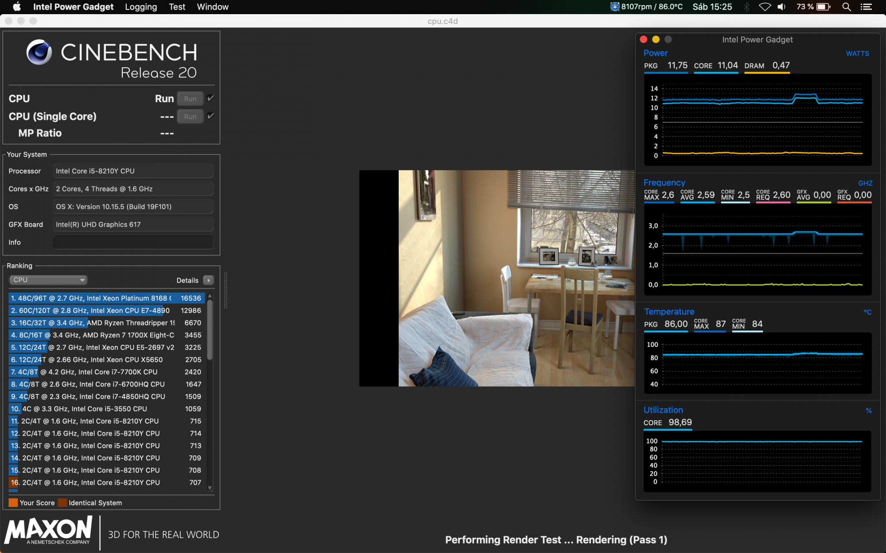Viewport: 886px width, 553px height.
Task: Click the CORE utilization value 98,69
Action: click(x=680, y=422)
